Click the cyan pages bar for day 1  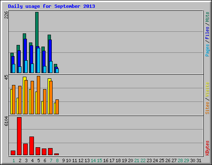(14, 68)
